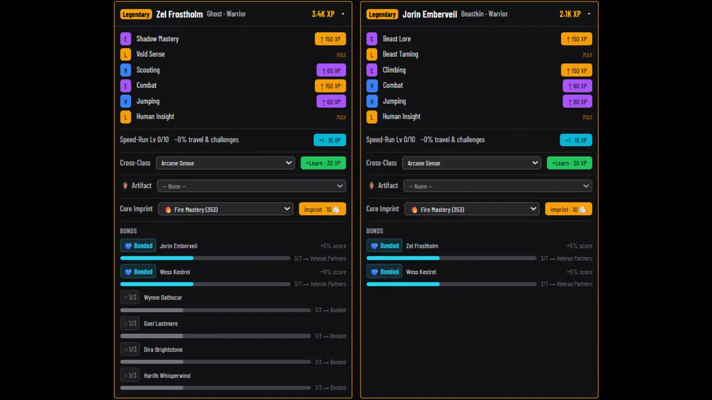Screen dimensions: 712x400
Task: Click Rare rank icon beside Zel's Jumping
Action: click(125, 101)
